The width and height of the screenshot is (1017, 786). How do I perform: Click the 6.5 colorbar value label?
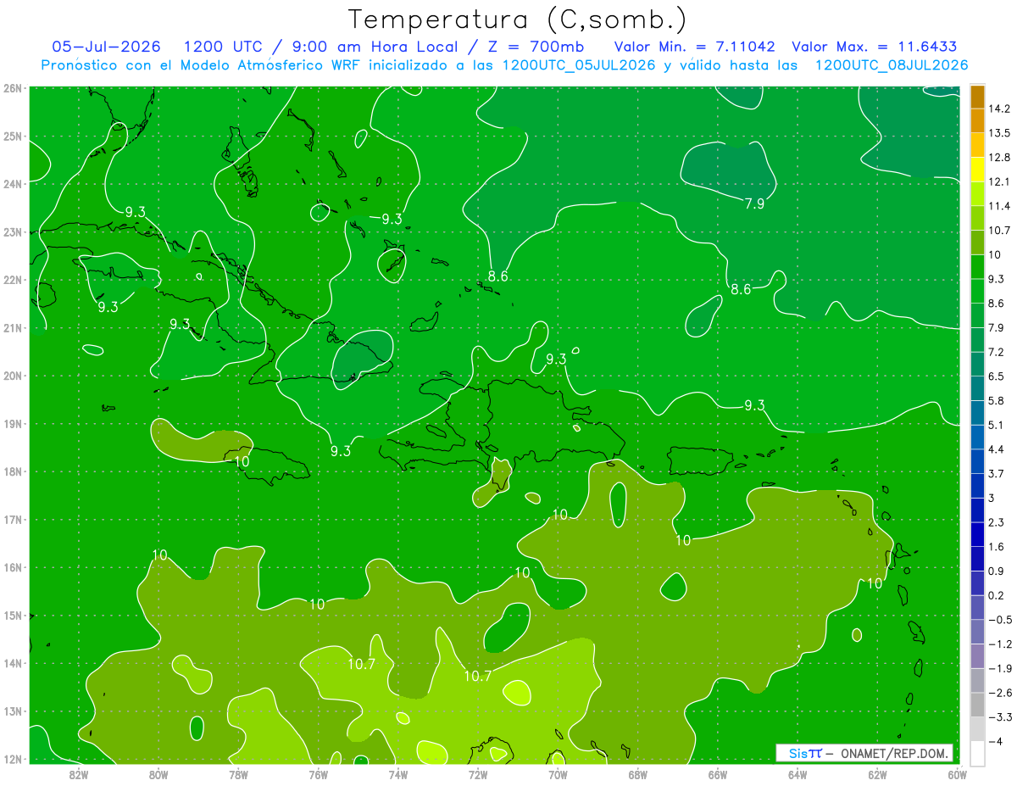coord(997,376)
